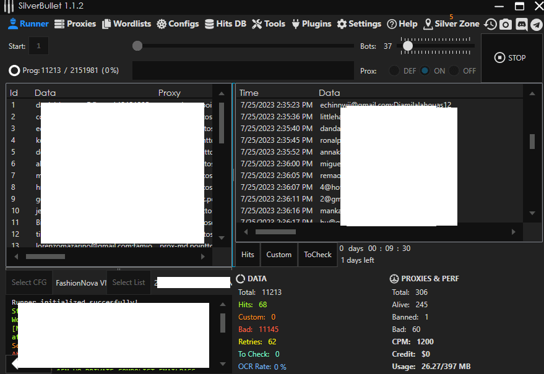The height and width of the screenshot is (374, 544).
Task: Open the Plugins tab
Action: (311, 24)
